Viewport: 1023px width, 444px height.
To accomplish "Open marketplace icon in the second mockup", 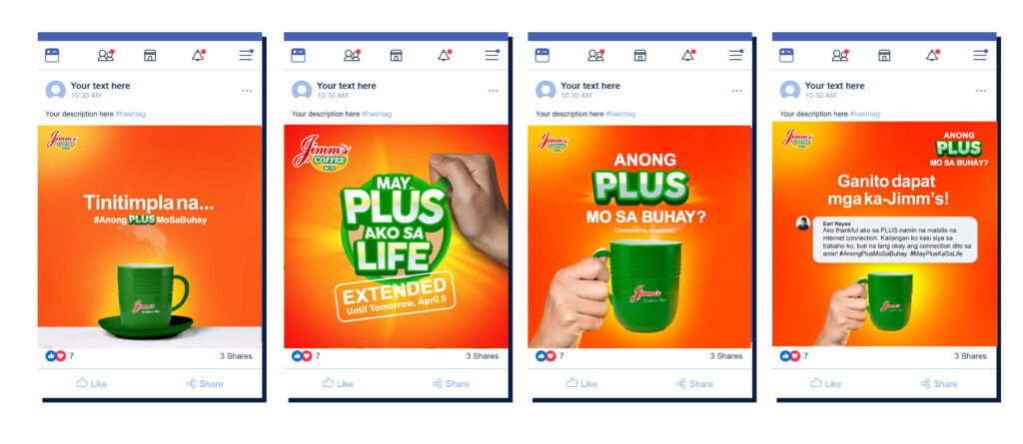I will tap(396, 56).
